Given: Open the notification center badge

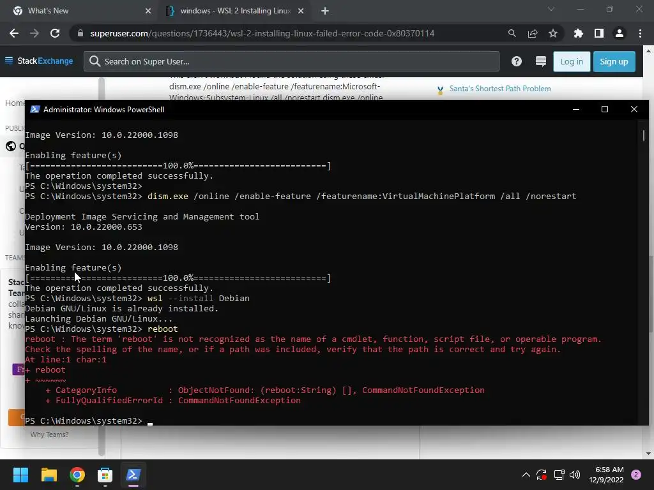Looking at the screenshot, I should [x=636, y=475].
